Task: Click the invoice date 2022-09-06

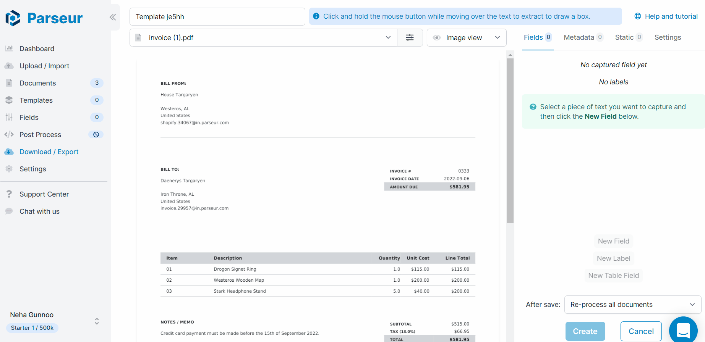Action: [x=457, y=179]
